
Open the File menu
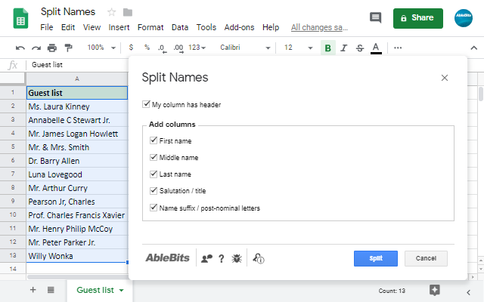tap(47, 27)
